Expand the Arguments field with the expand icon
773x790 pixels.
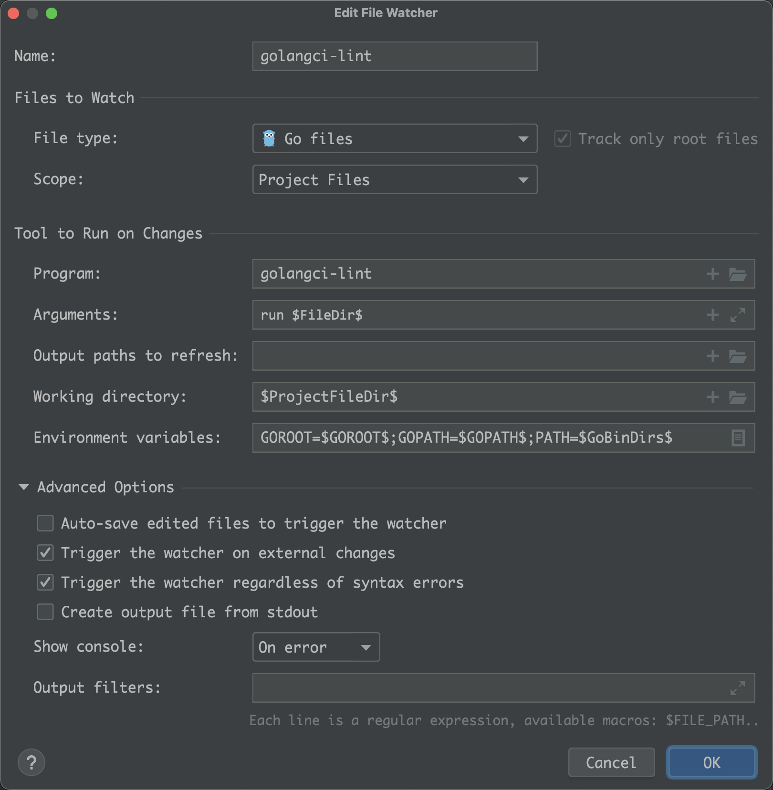click(x=737, y=315)
